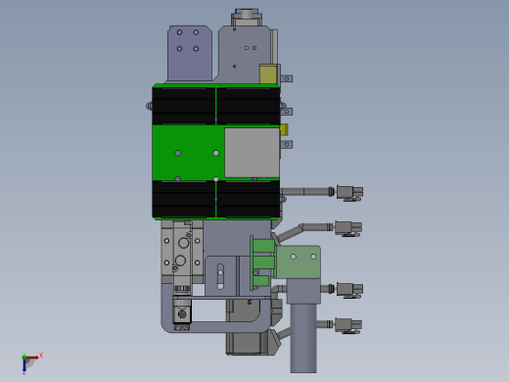Viewport: 509px width, 382px height.
Task: Select the gray upper-right plate above the green housing
Action: (x=244, y=54)
